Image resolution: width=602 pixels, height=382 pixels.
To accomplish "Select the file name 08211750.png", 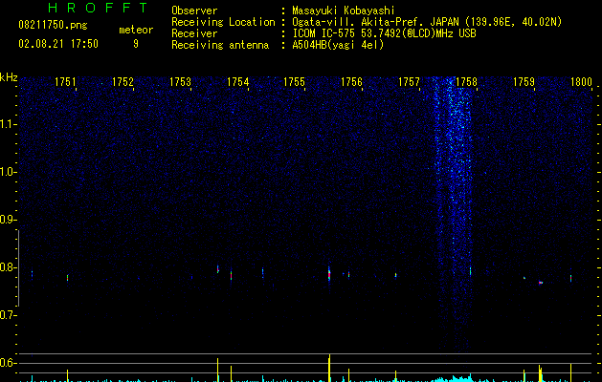I will click(53, 26).
